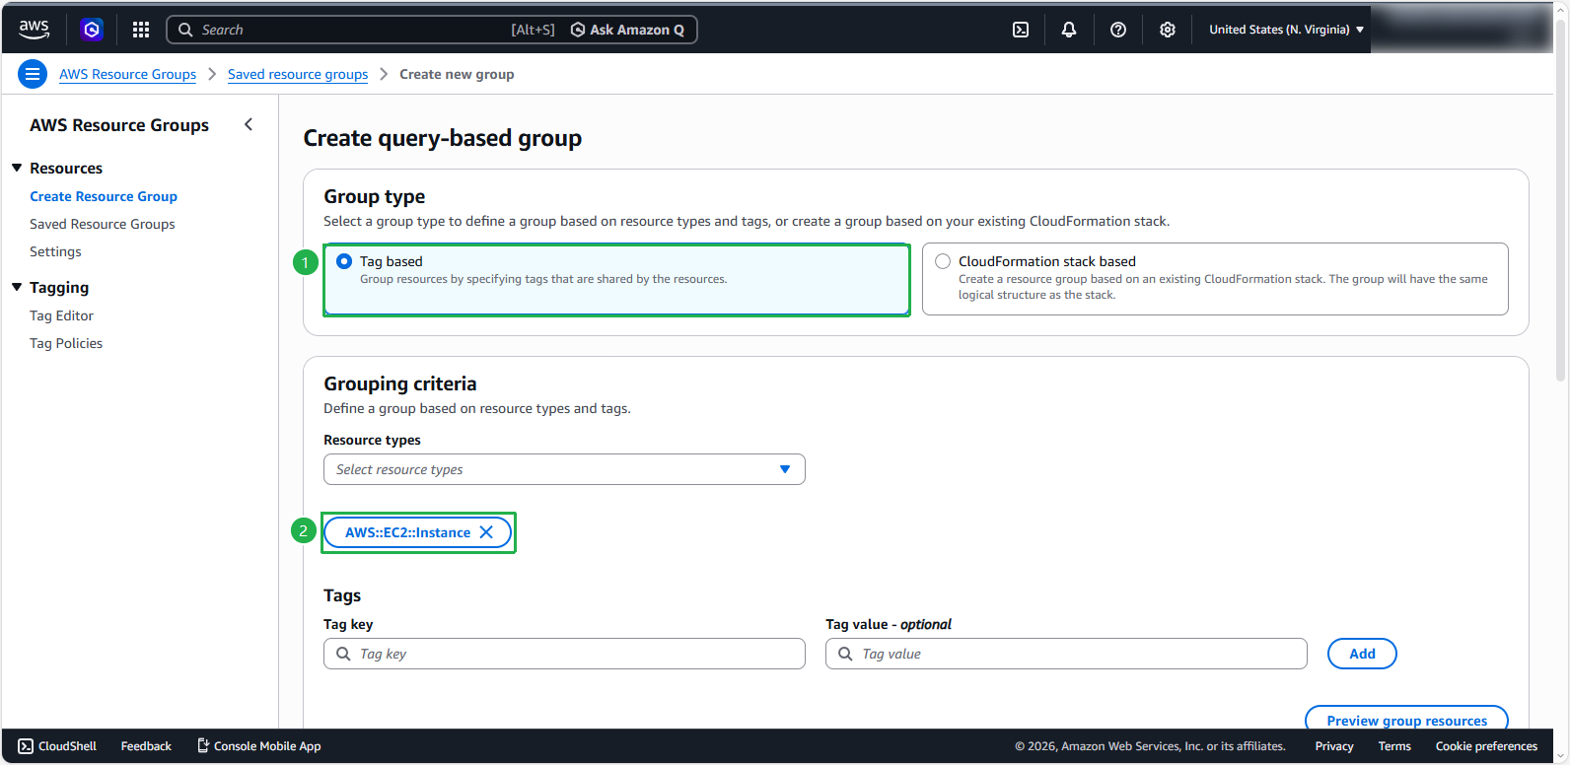Open the Terms link

[1394, 746]
